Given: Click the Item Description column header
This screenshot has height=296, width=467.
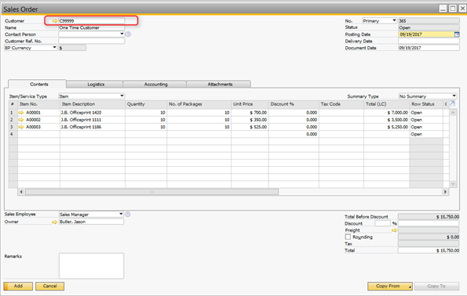Looking at the screenshot, I should click(93, 104).
